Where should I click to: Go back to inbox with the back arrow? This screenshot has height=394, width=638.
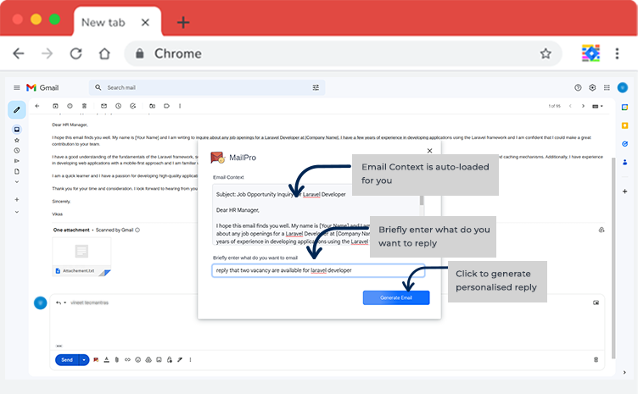click(x=37, y=106)
